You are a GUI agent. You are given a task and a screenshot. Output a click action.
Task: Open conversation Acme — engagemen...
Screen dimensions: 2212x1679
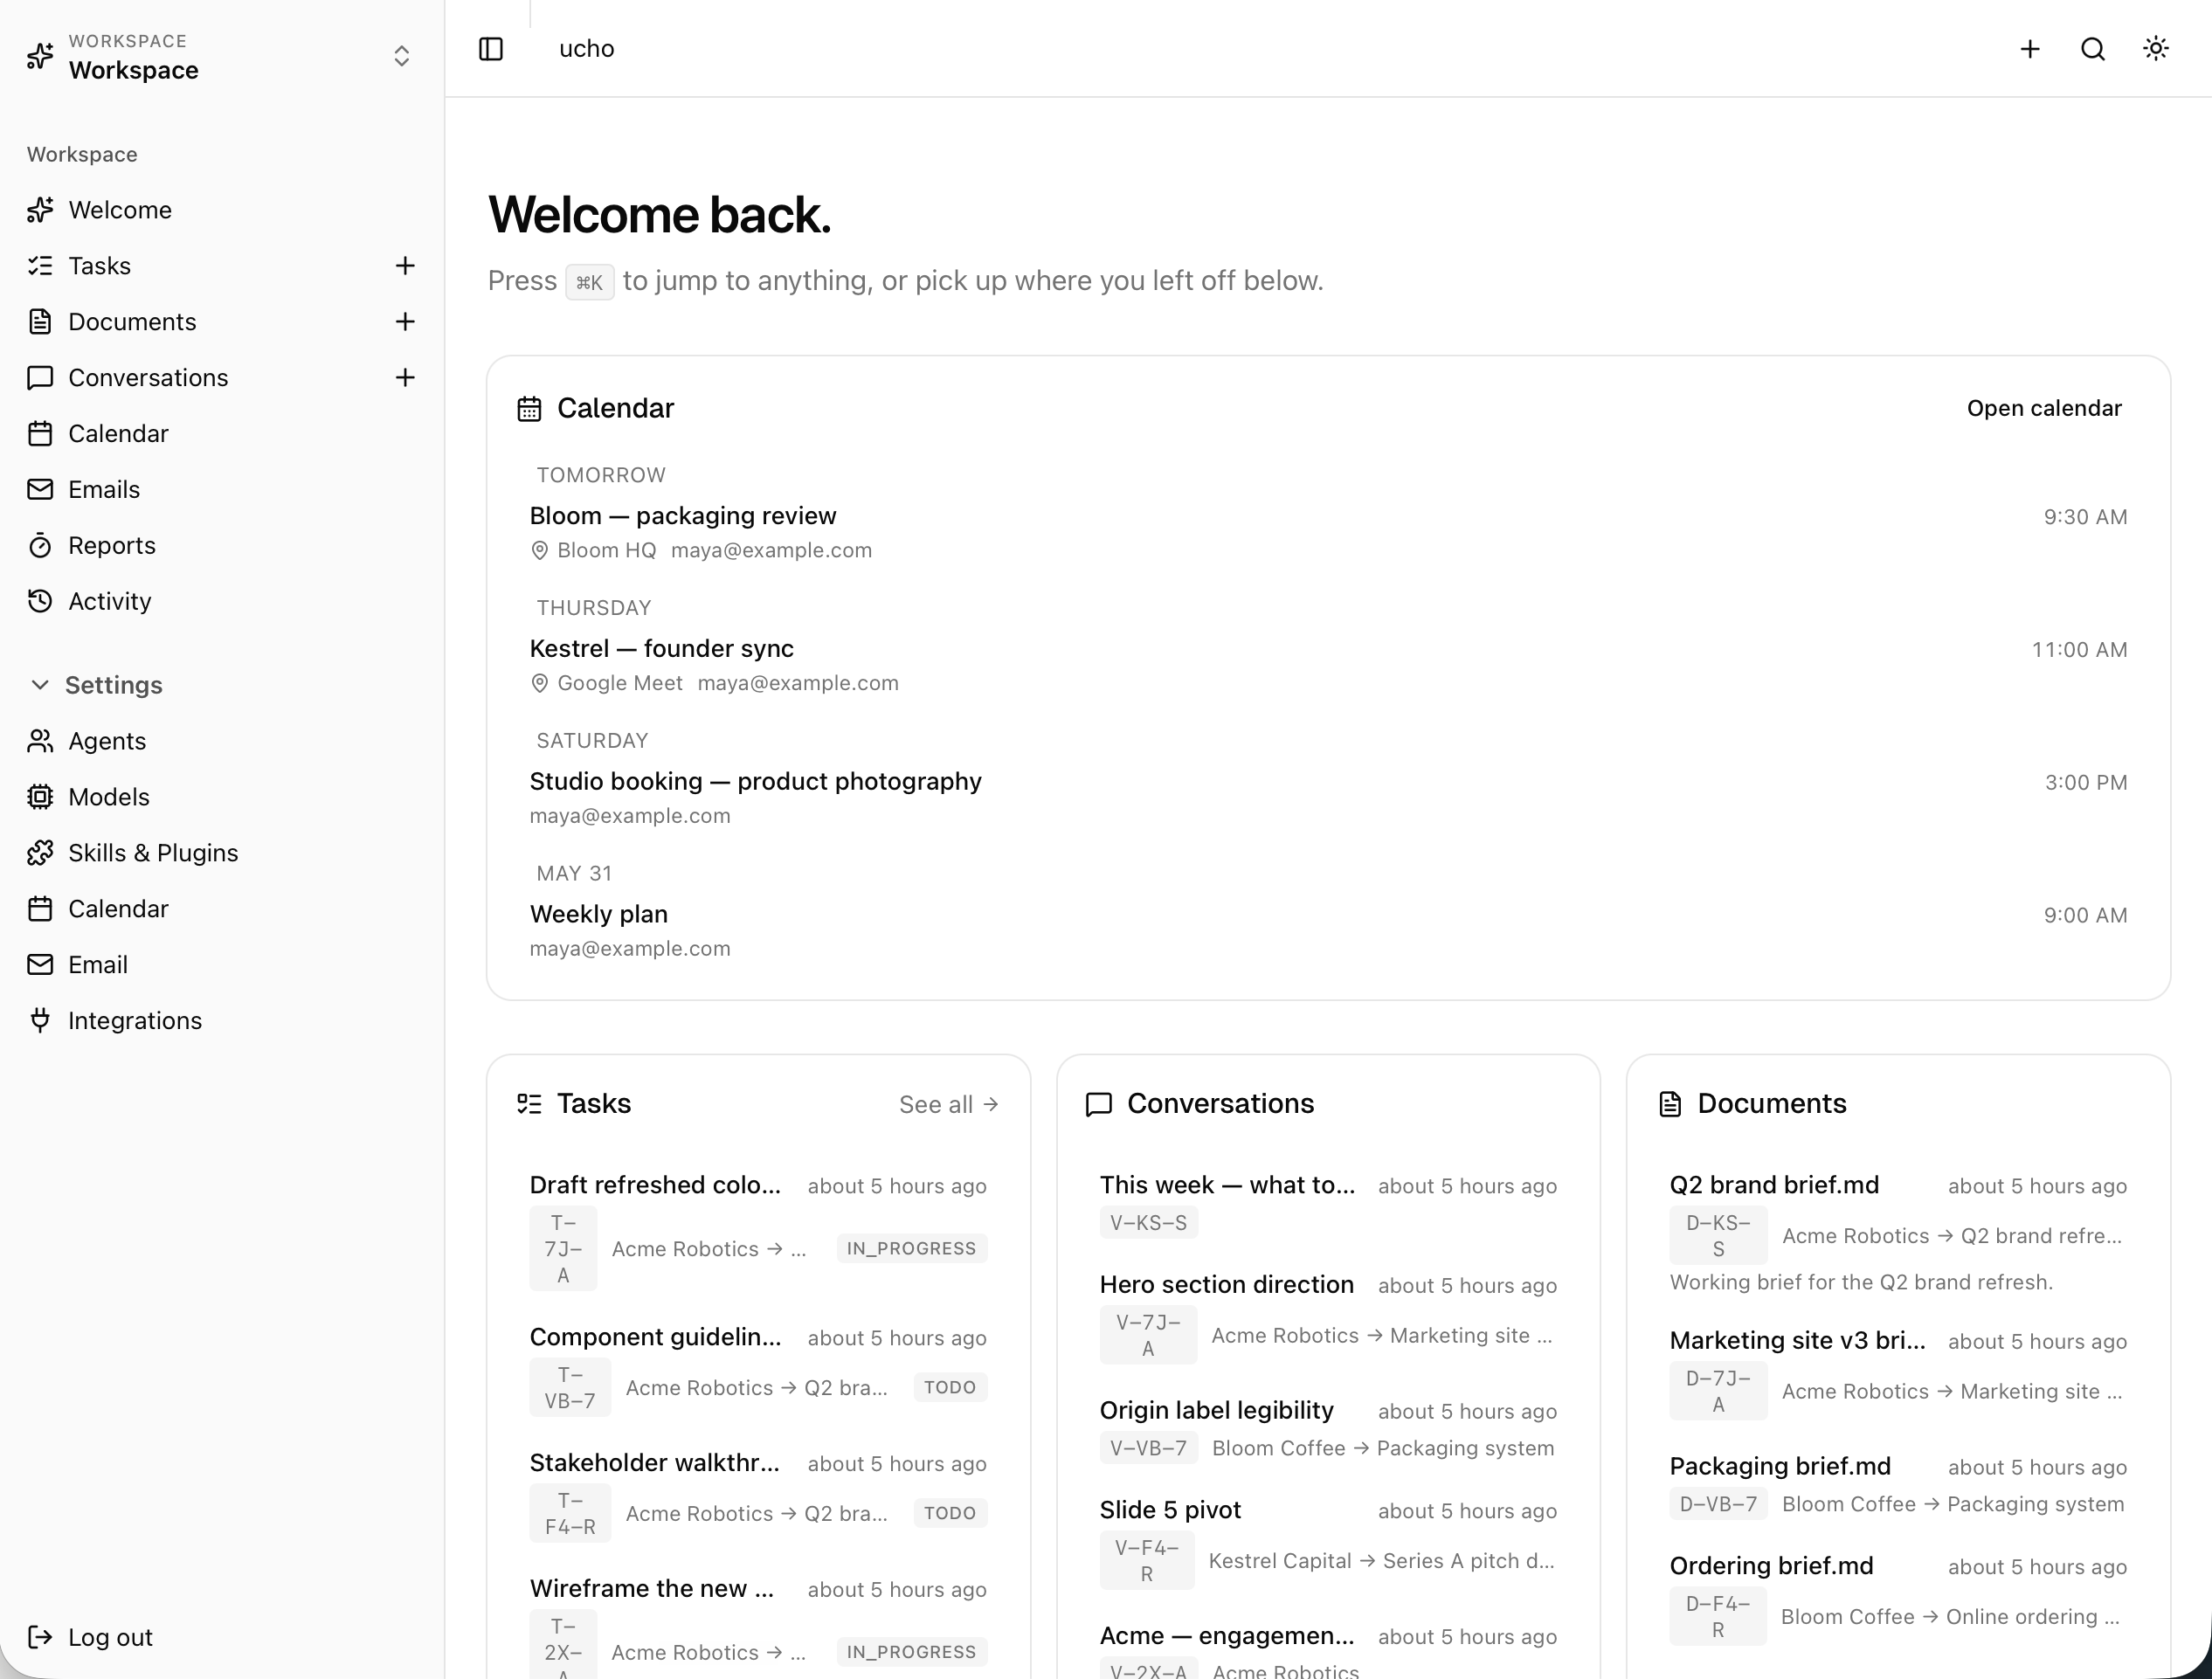(1328, 1650)
